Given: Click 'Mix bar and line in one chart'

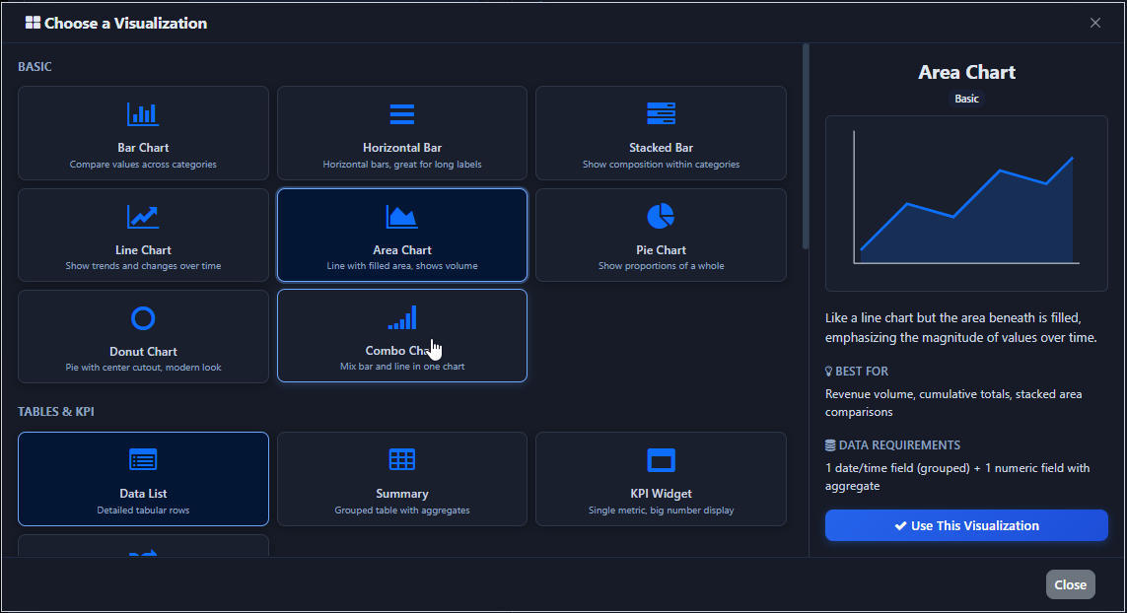Looking at the screenshot, I should click(x=401, y=367).
